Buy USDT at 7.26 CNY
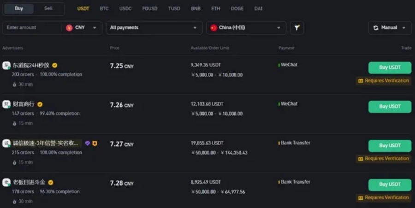Image resolution: width=415 pixels, height=208 pixels. pyautogui.click(x=390, y=107)
